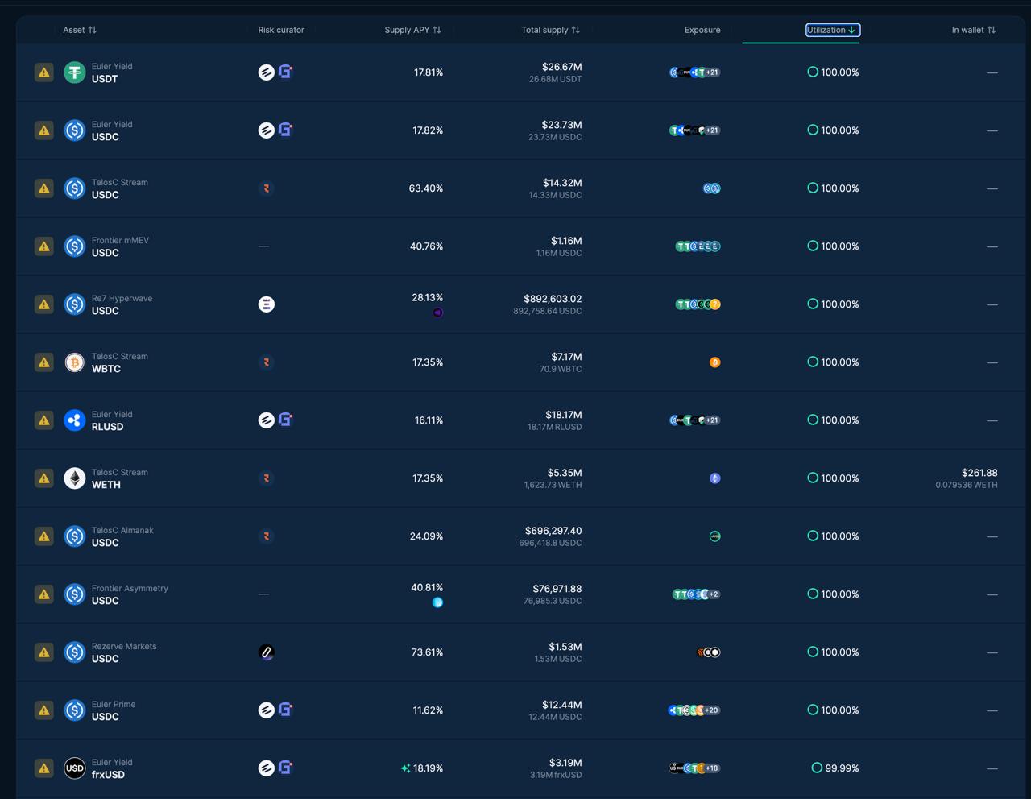The width and height of the screenshot is (1031, 799).
Task: Click +21 exposure badge on Euler Yield USDC
Action: [x=712, y=130]
